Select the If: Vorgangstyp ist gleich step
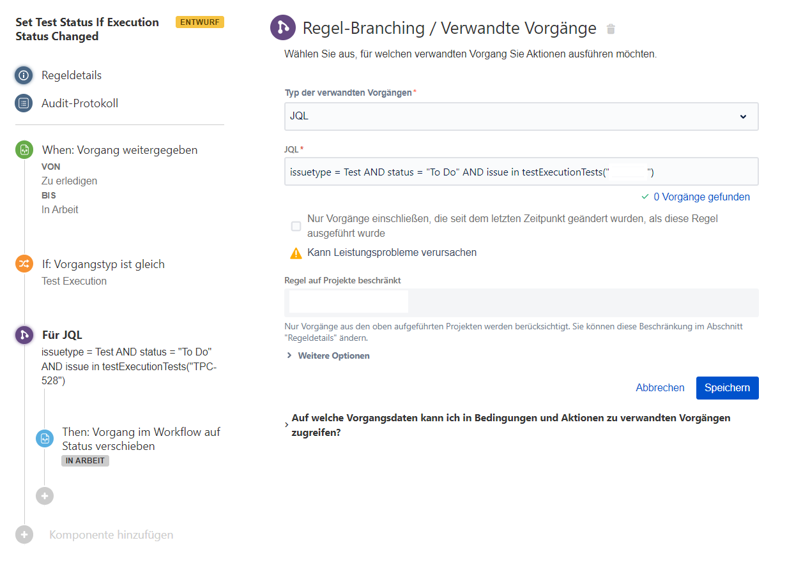810x561 pixels. point(103,264)
